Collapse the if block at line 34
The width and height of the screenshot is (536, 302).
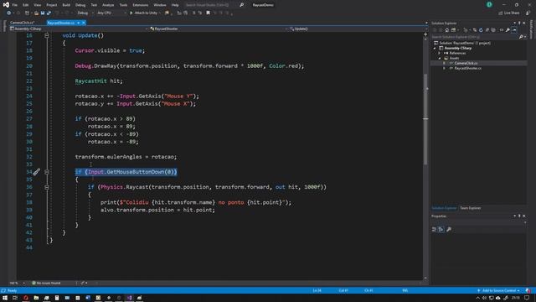(47, 172)
